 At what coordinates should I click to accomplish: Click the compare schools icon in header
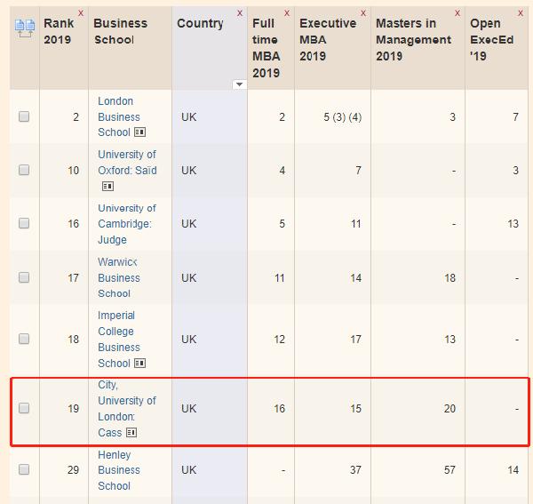(x=25, y=28)
